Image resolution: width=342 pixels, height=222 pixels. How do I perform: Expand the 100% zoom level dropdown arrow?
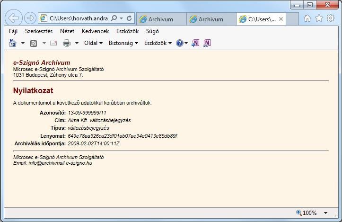pos(325,213)
